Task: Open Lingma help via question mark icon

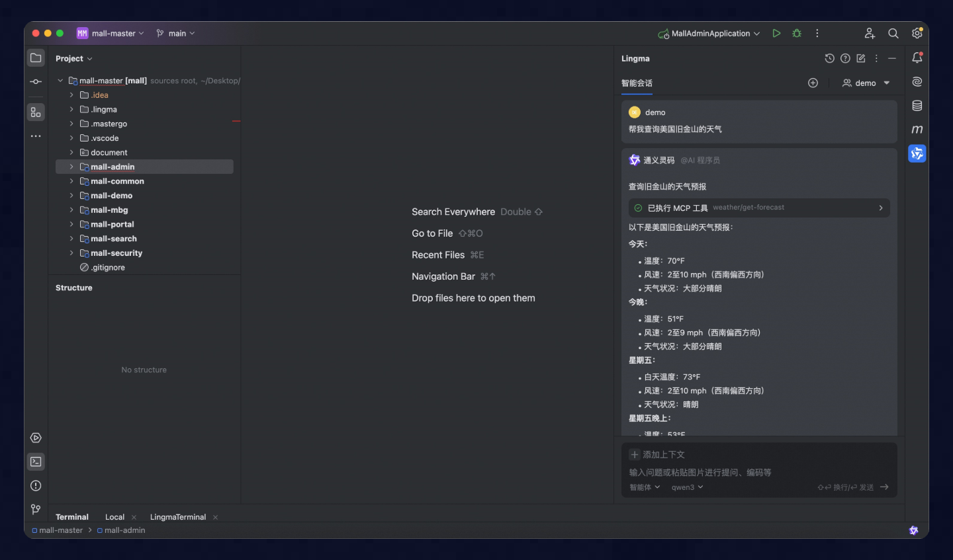Action: 845,58
